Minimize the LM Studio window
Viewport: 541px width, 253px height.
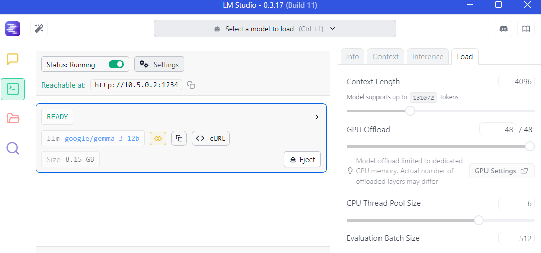pos(469,5)
